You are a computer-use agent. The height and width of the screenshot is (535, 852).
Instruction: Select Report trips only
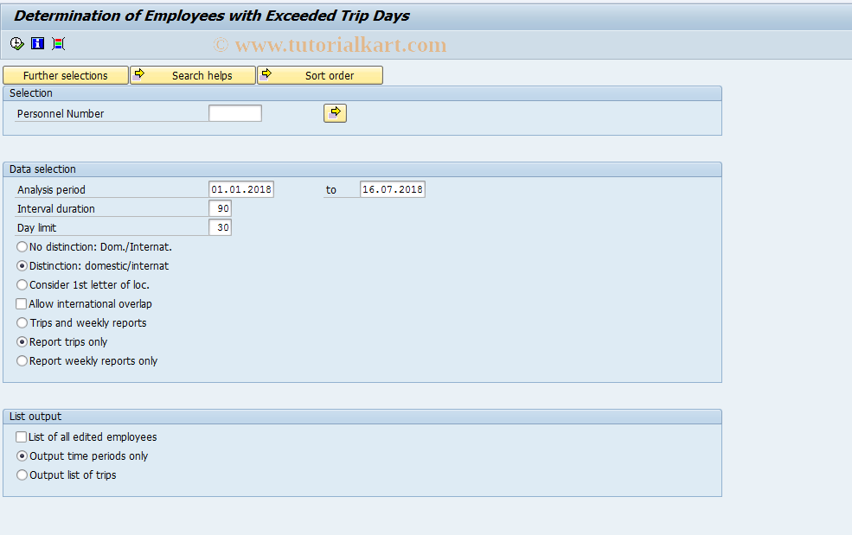coord(22,342)
